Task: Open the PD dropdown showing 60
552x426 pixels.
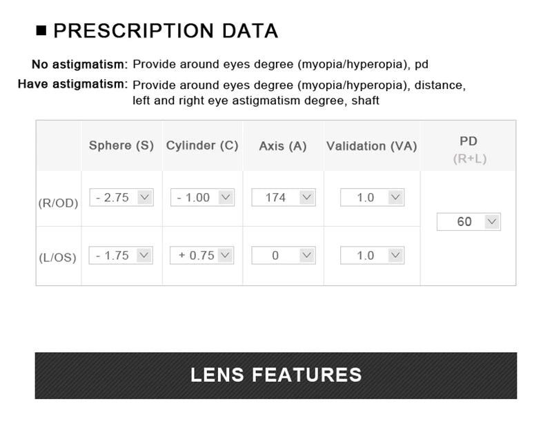Action: [x=469, y=222]
